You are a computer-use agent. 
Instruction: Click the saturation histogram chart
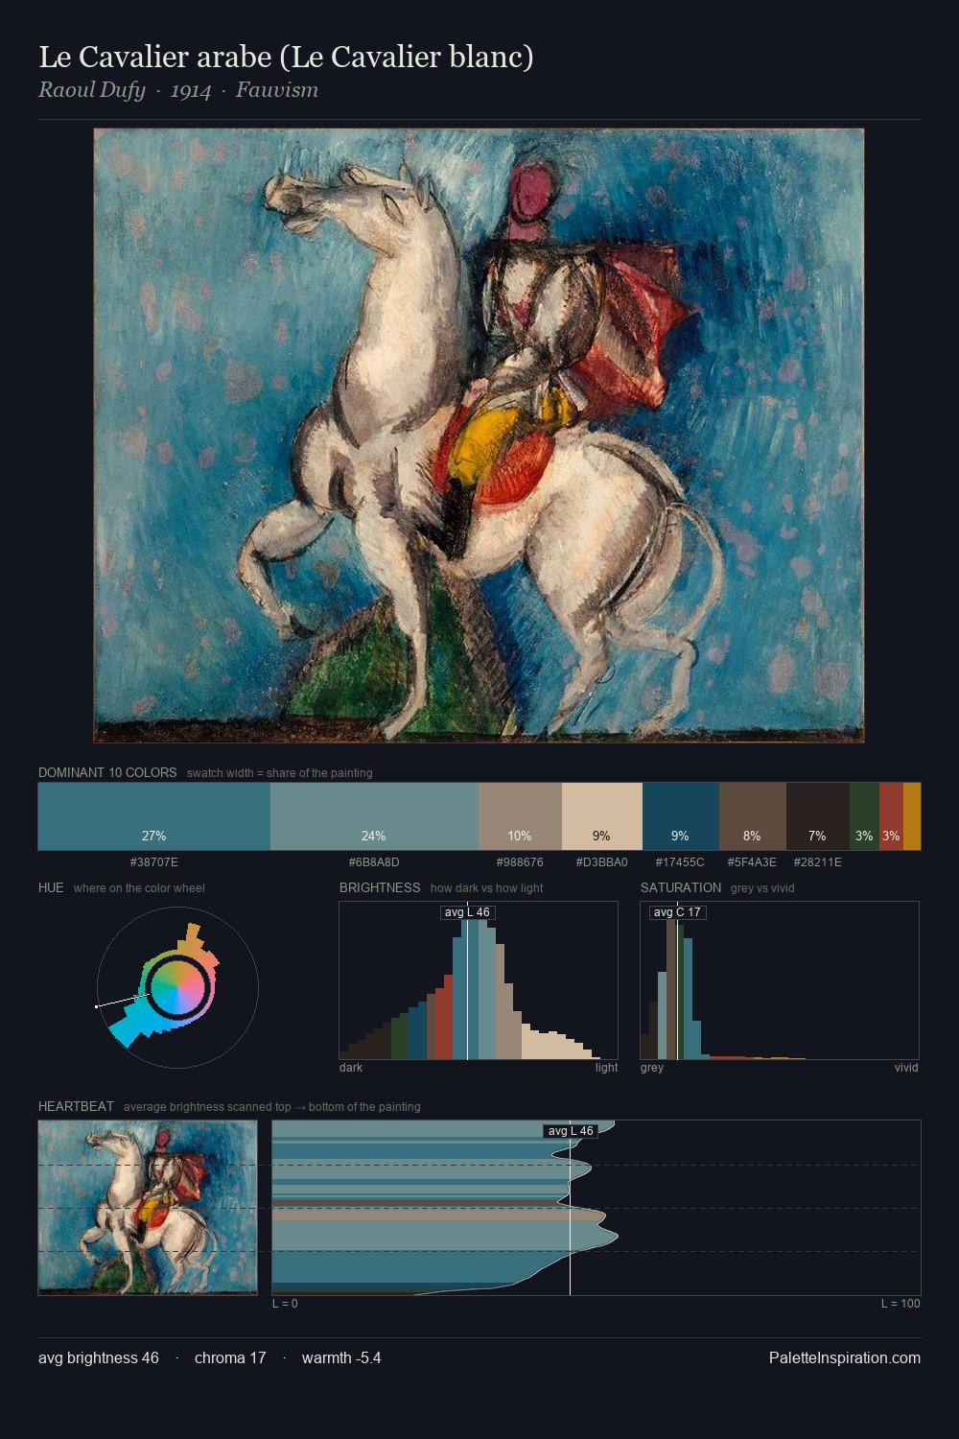click(x=780, y=980)
